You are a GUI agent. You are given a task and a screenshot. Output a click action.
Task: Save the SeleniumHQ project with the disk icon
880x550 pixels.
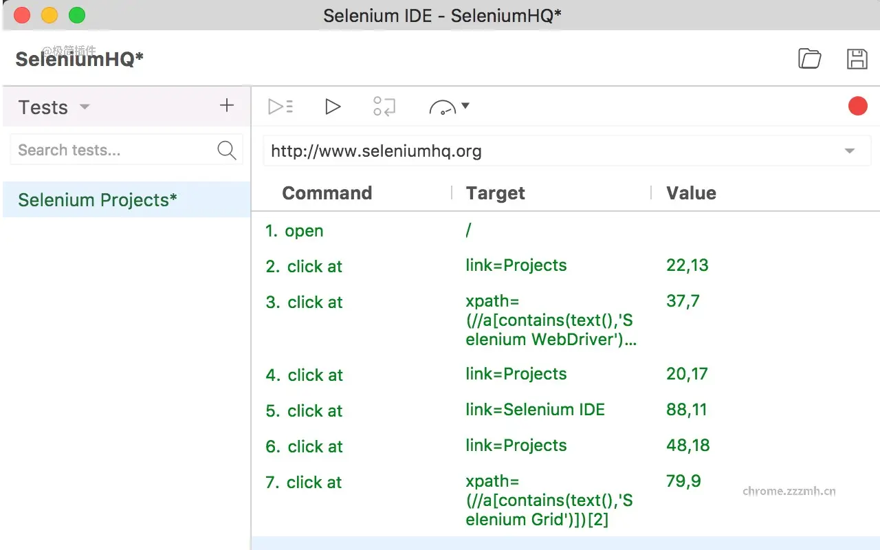[857, 59]
